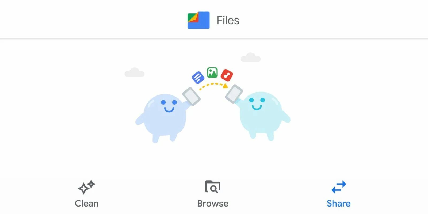The width and height of the screenshot is (428, 214).
Task: Click the green image file icon
Action: [212, 72]
